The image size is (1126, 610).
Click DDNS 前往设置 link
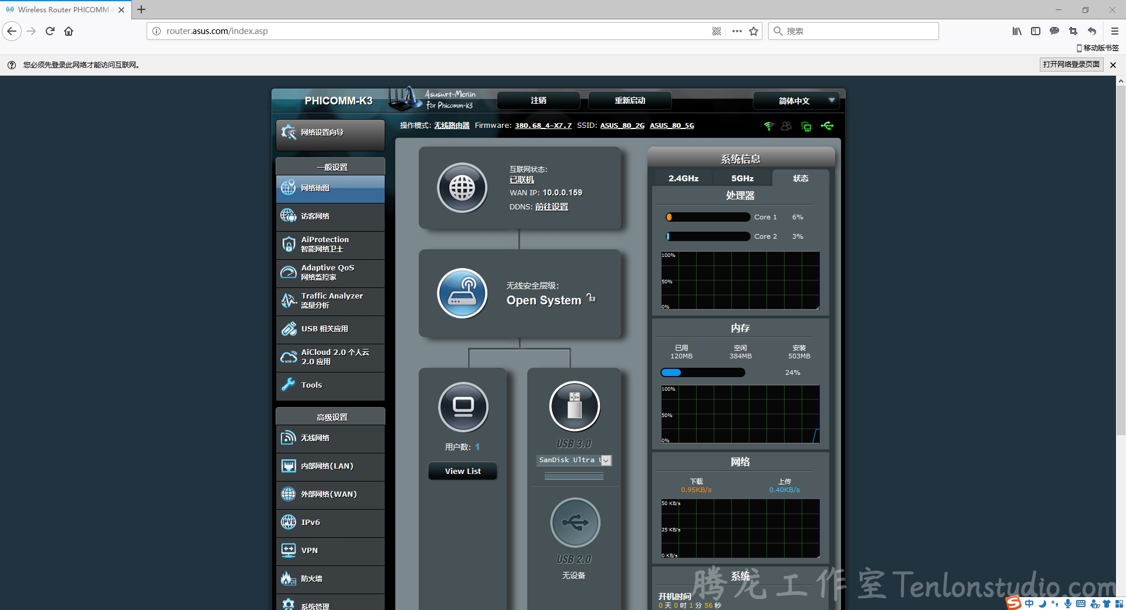tap(552, 207)
